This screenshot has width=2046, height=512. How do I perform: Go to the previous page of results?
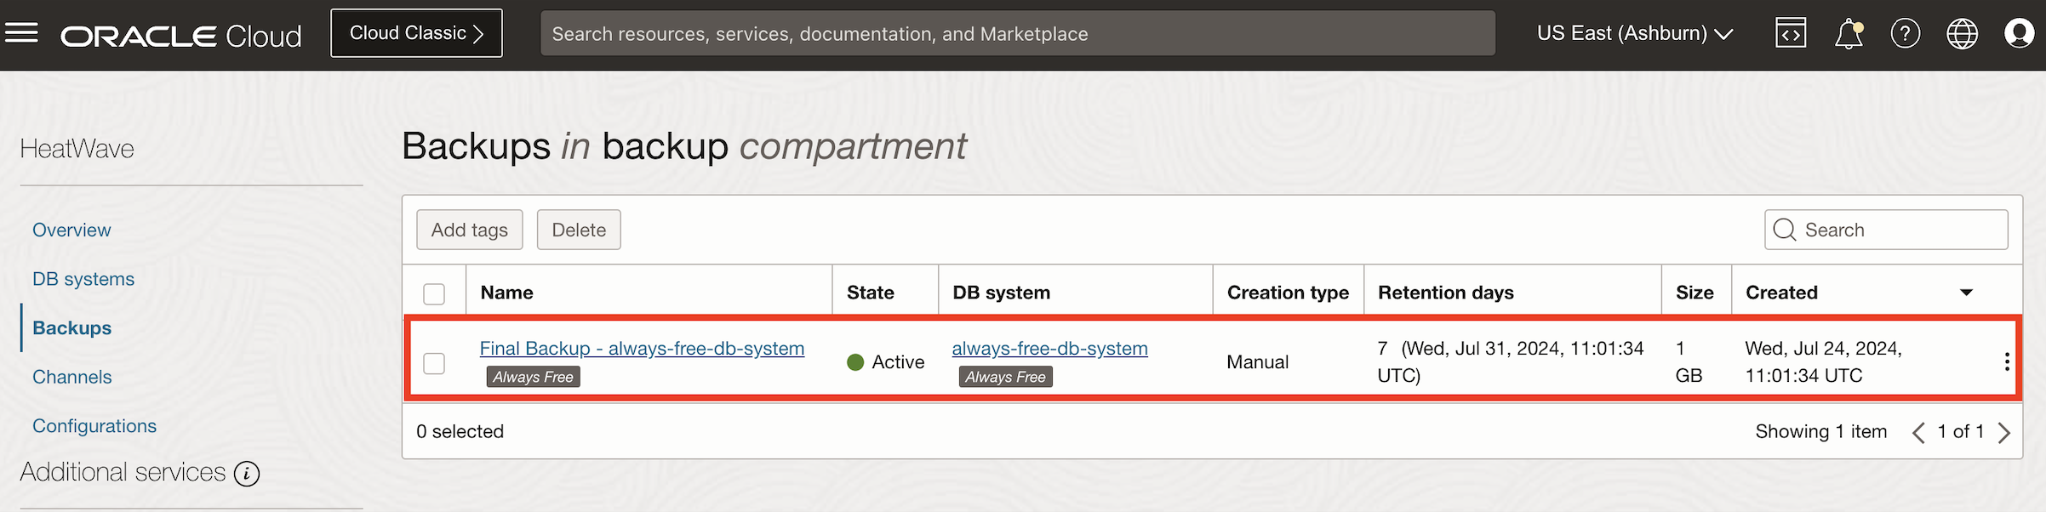coord(1918,432)
